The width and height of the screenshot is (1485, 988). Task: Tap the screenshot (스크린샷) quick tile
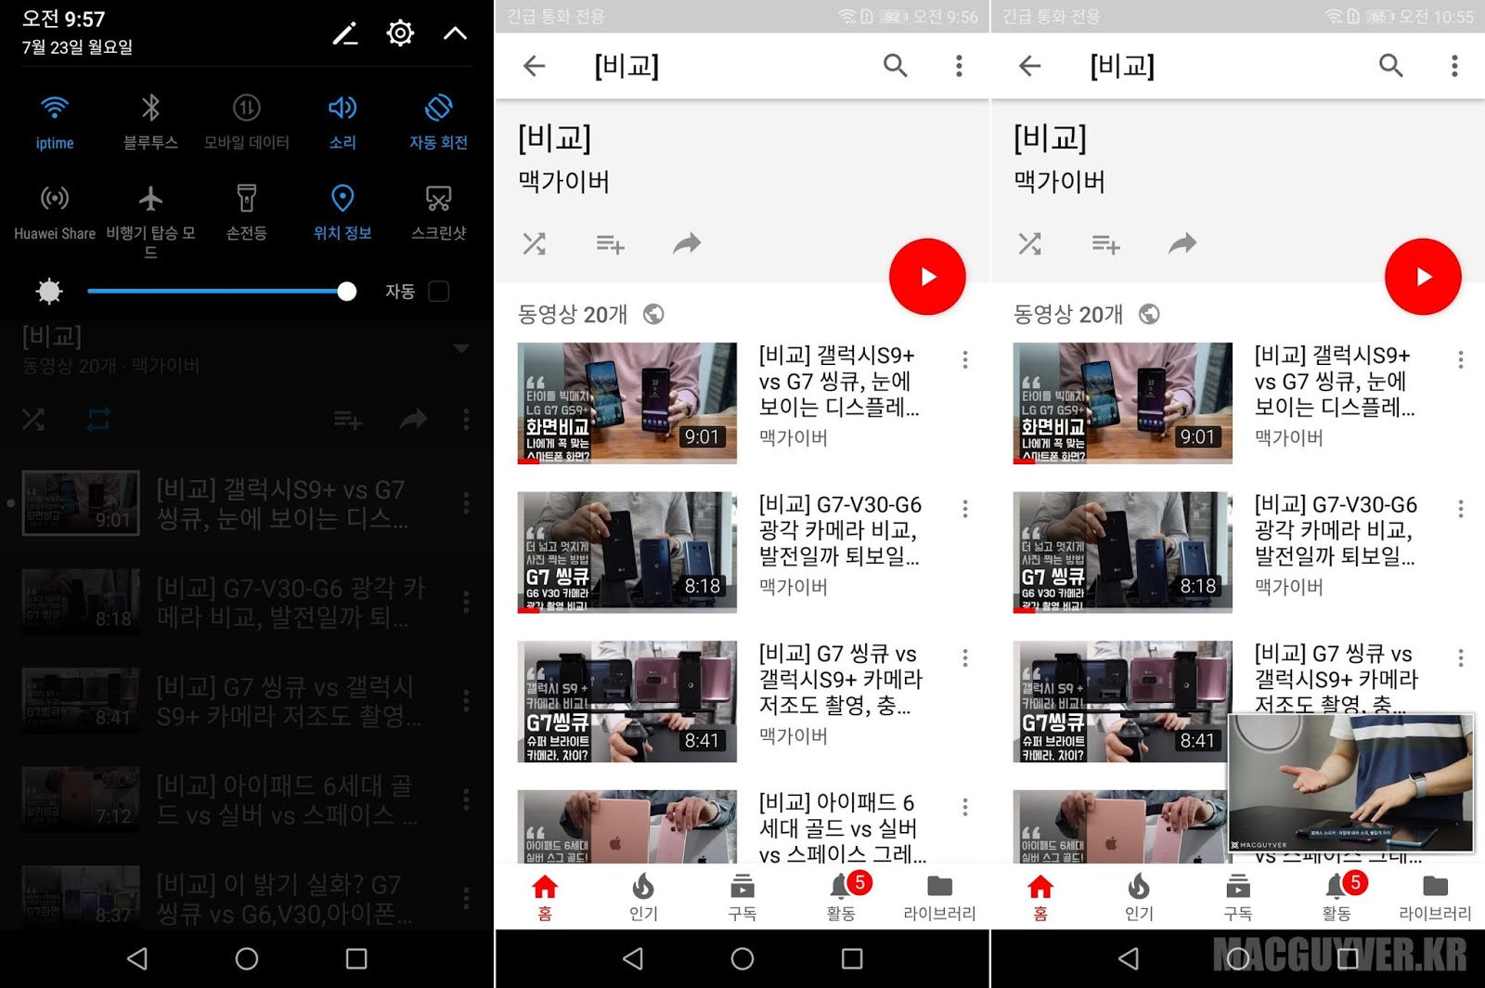pyautogui.click(x=438, y=213)
